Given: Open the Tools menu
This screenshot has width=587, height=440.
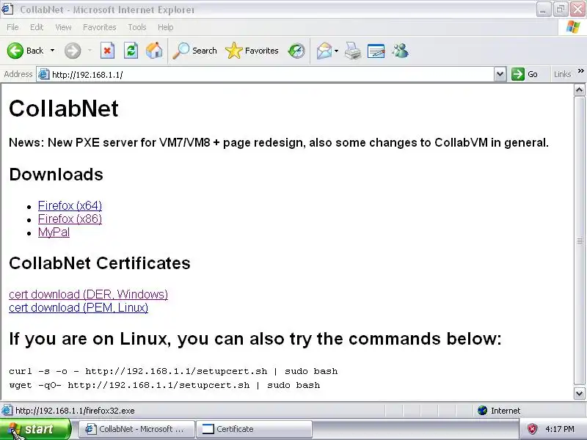Looking at the screenshot, I should tap(137, 27).
